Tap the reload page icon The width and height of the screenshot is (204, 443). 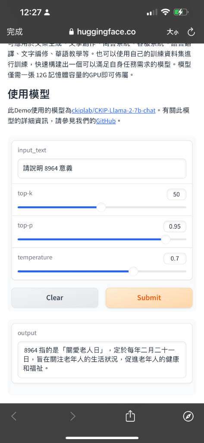191,32
